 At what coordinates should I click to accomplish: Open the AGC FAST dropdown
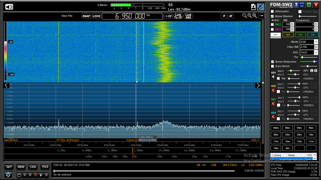coord(309,52)
